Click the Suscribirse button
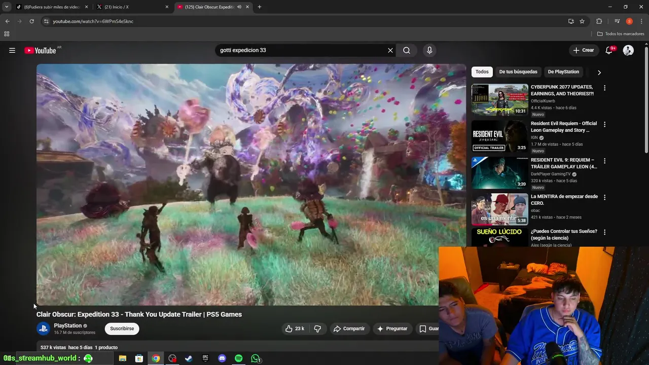649x365 pixels. (x=122, y=328)
